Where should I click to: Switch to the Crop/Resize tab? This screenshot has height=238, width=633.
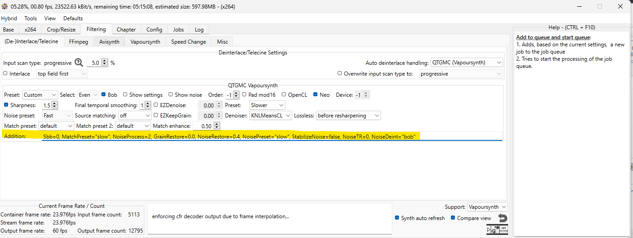61,30
